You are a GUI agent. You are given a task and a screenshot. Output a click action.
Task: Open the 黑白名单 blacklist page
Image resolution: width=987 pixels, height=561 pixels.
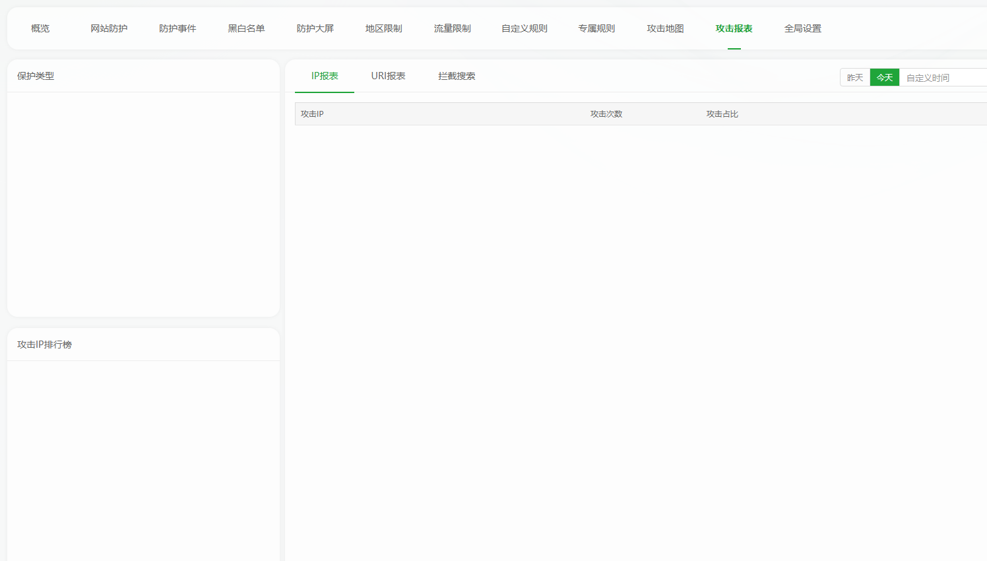246,28
